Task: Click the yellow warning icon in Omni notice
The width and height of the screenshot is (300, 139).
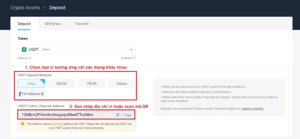Action: point(22,124)
